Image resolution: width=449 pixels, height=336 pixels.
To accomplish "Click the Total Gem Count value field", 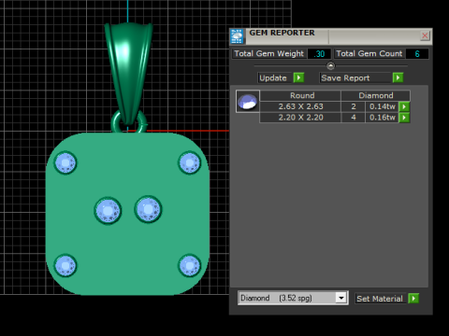I will click(x=417, y=54).
